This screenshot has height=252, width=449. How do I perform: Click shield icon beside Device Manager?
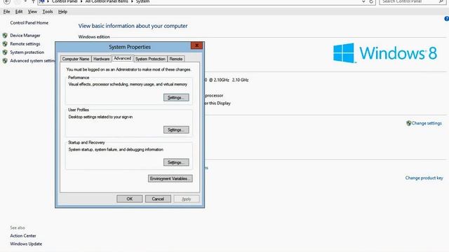tap(5, 36)
